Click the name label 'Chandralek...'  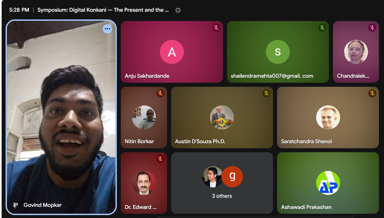click(x=353, y=76)
